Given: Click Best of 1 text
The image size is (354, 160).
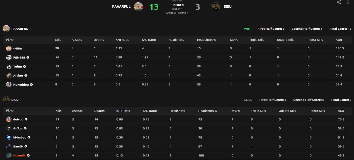Looking at the screenshot, I should pyautogui.click(x=177, y=9).
